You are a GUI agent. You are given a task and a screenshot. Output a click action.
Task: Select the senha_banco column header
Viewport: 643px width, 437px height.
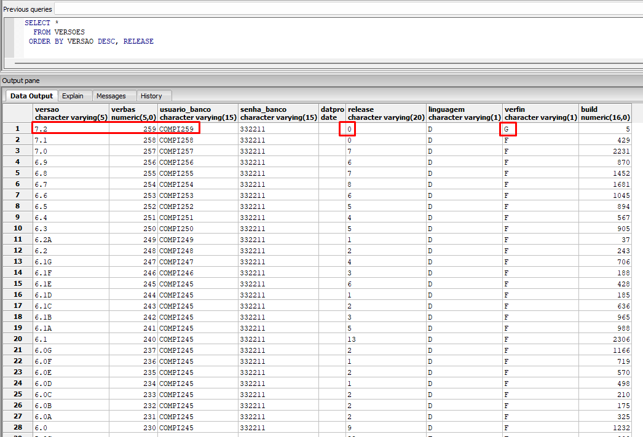[278, 113]
